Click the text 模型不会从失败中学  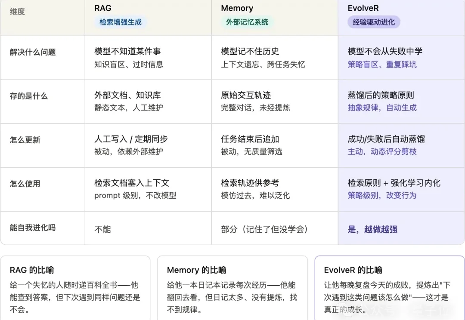385,51
